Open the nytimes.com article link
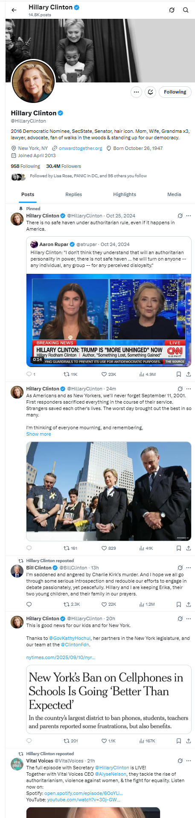This screenshot has height=818, width=195. [61, 657]
